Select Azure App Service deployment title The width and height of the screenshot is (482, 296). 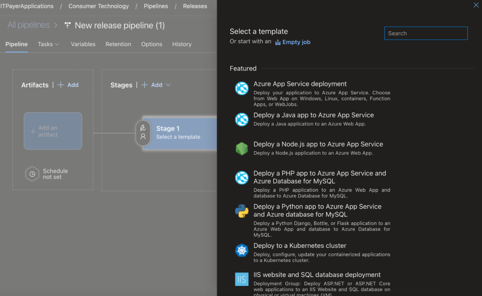tap(300, 84)
